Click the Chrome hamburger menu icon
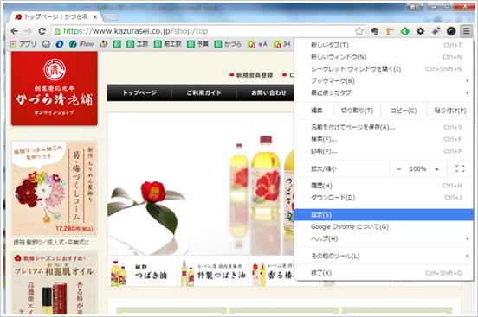Screen dimensions: 478x317 click(x=467, y=31)
